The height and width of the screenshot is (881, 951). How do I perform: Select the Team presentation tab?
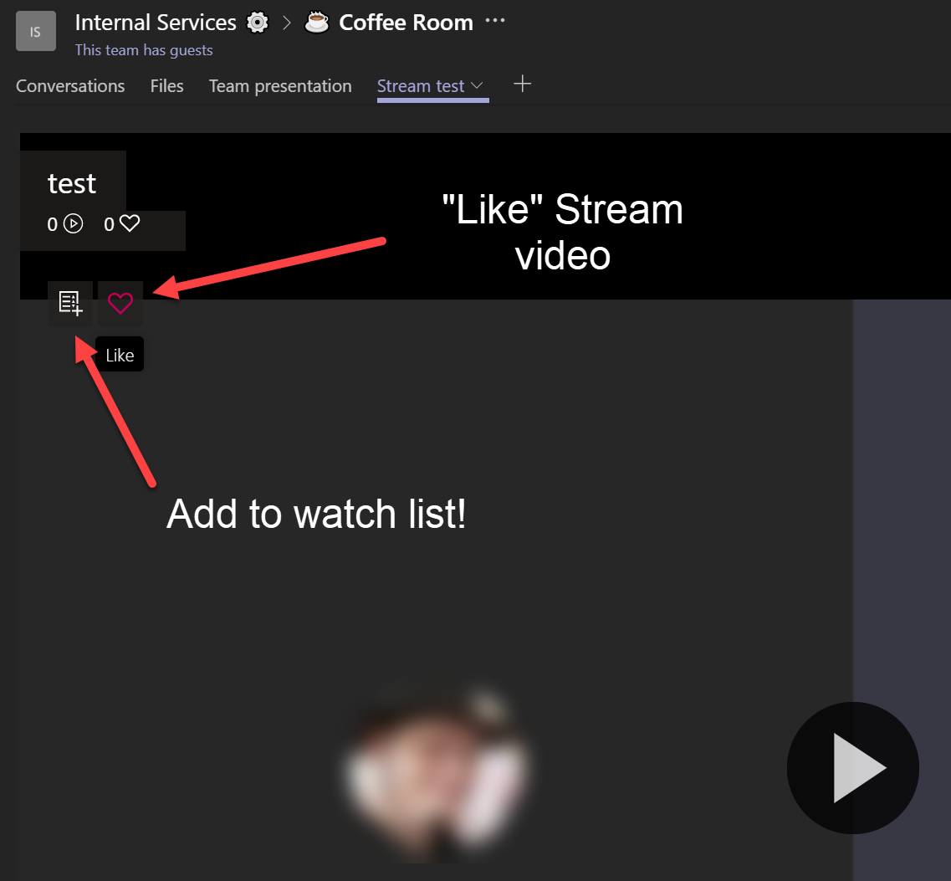[280, 86]
